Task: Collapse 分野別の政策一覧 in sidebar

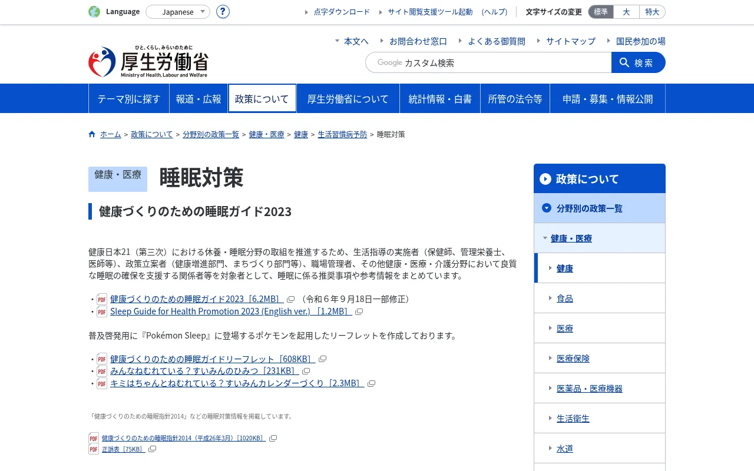Action: coord(547,208)
